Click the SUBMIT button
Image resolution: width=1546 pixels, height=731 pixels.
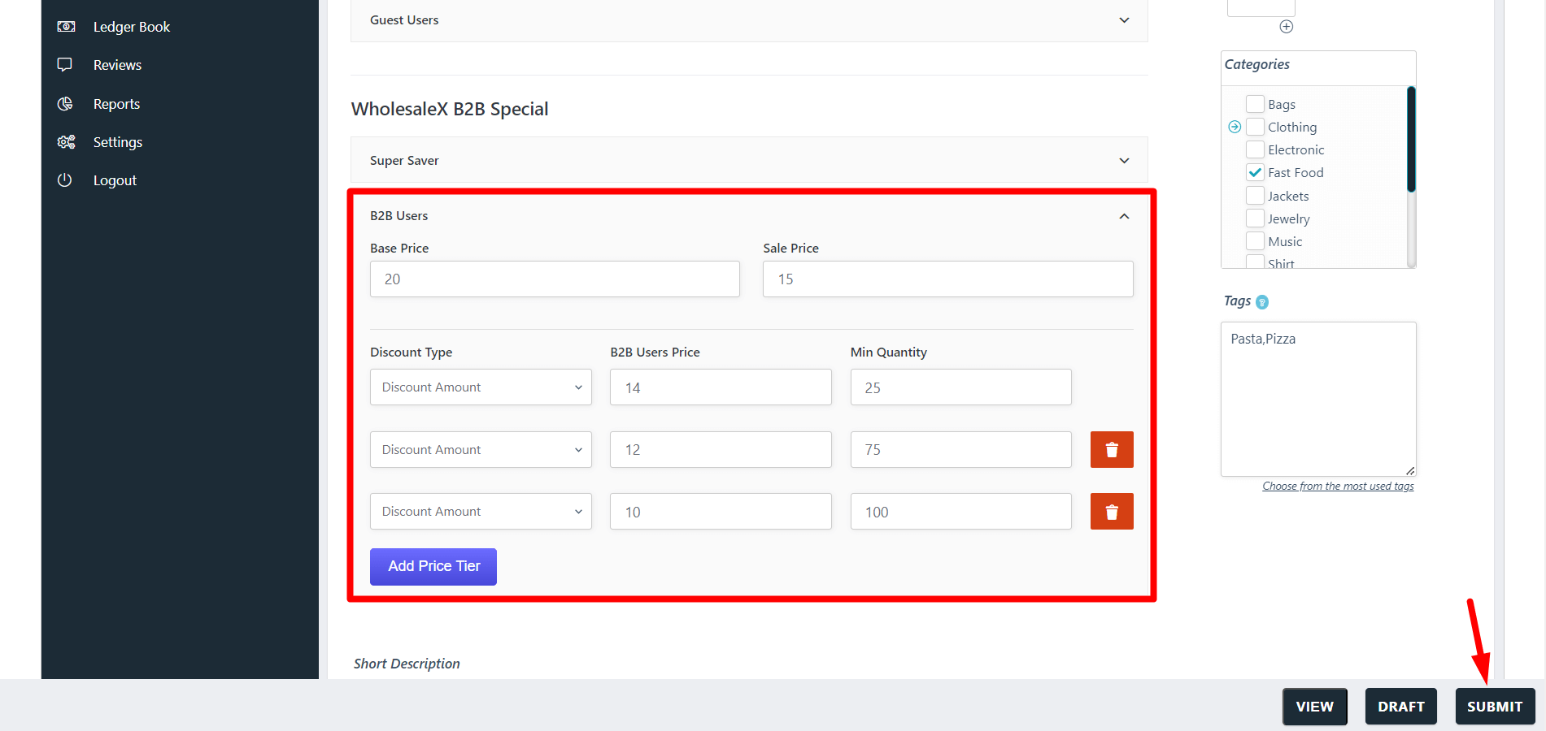coord(1495,707)
